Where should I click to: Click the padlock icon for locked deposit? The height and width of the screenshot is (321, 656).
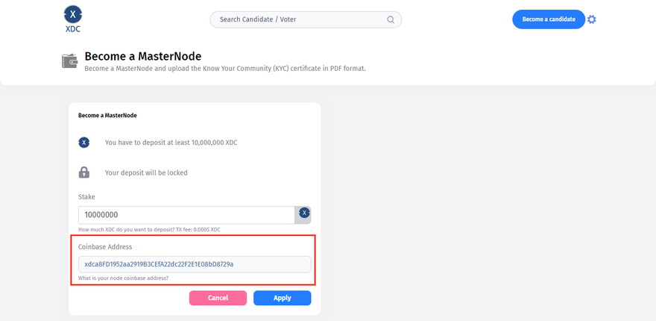[x=84, y=172]
